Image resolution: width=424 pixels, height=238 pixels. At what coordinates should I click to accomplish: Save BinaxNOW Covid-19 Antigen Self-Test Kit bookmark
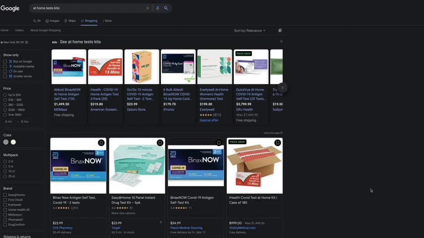[218, 143]
